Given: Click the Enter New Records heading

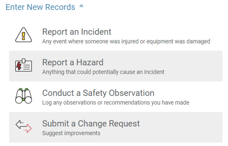Looking at the screenshot, I should coord(40,7).
